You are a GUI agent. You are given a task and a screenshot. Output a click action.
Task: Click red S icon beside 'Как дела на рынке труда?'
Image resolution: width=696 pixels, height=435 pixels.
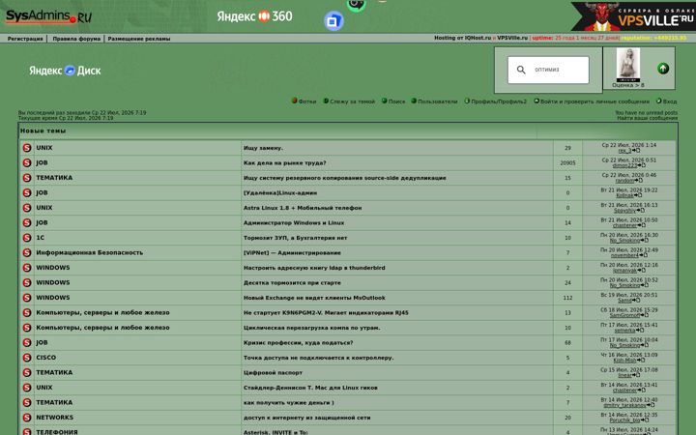27,163
